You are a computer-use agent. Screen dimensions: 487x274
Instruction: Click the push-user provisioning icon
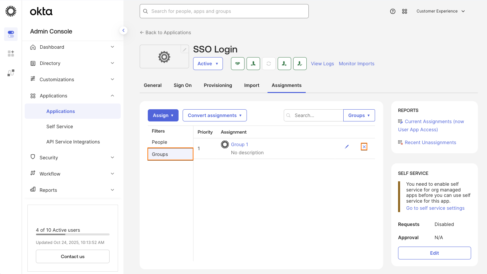[x=284, y=64]
